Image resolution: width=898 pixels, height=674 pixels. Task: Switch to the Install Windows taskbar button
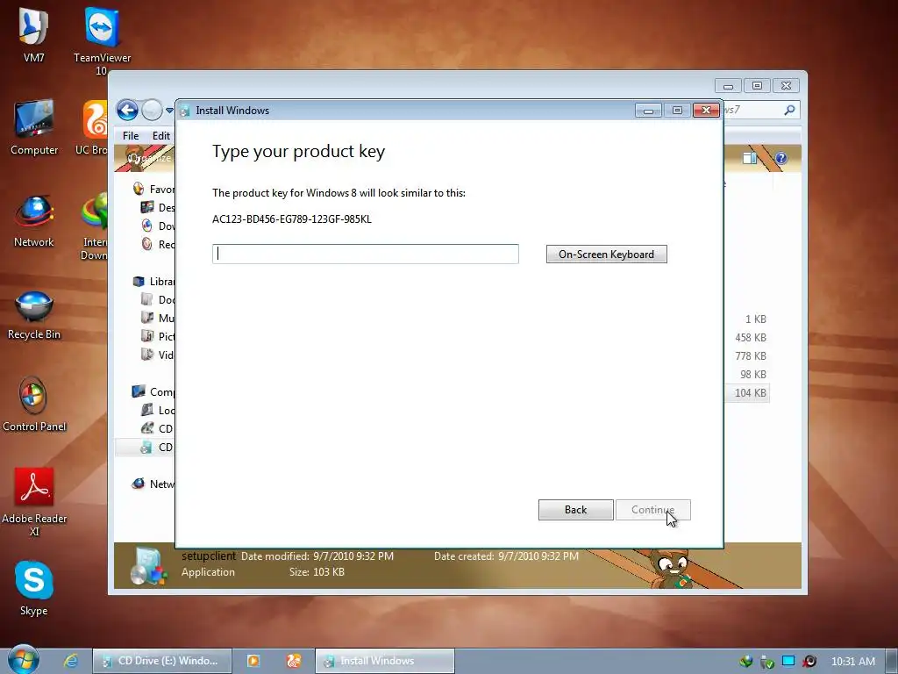click(385, 661)
